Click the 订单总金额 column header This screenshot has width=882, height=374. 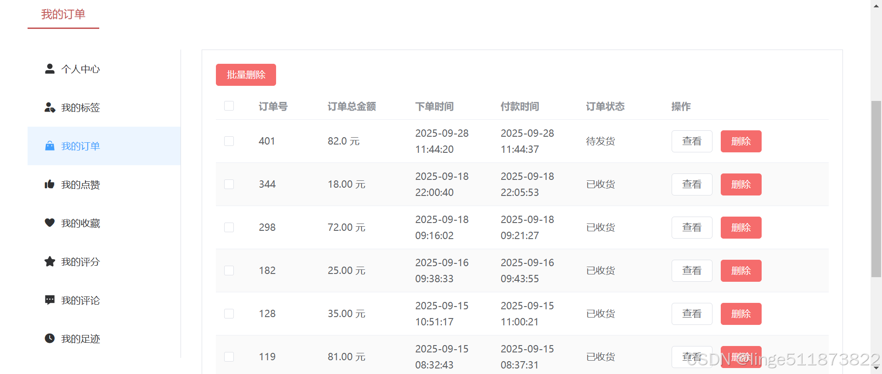tap(351, 106)
